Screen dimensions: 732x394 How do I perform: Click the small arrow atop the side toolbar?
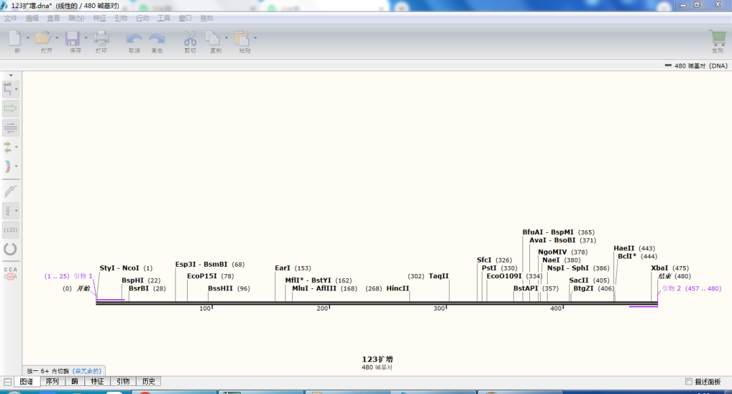pos(11,75)
